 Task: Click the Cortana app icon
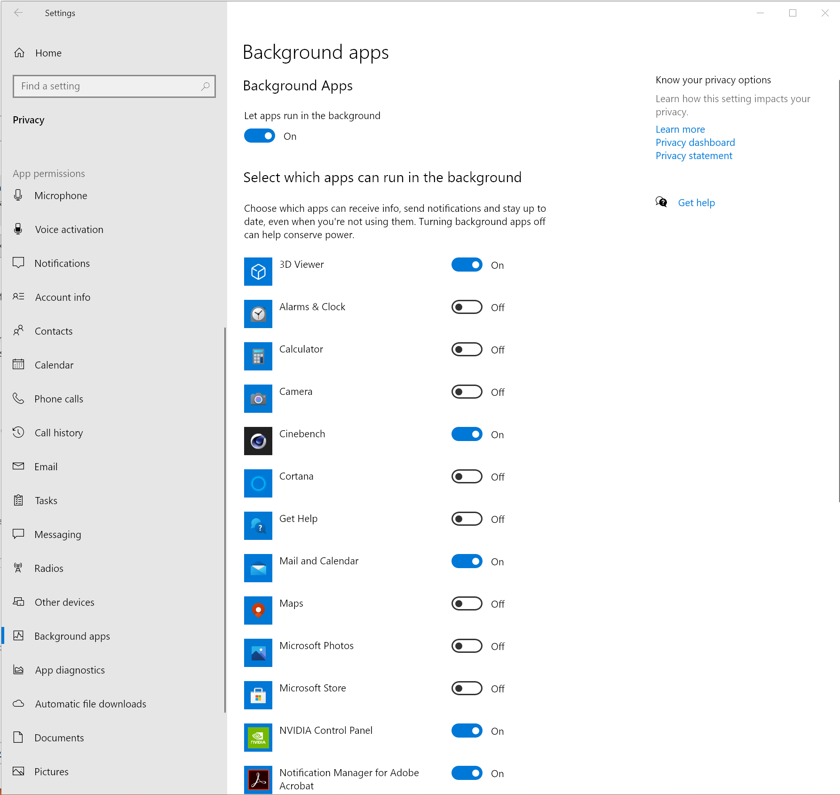coord(258,483)
